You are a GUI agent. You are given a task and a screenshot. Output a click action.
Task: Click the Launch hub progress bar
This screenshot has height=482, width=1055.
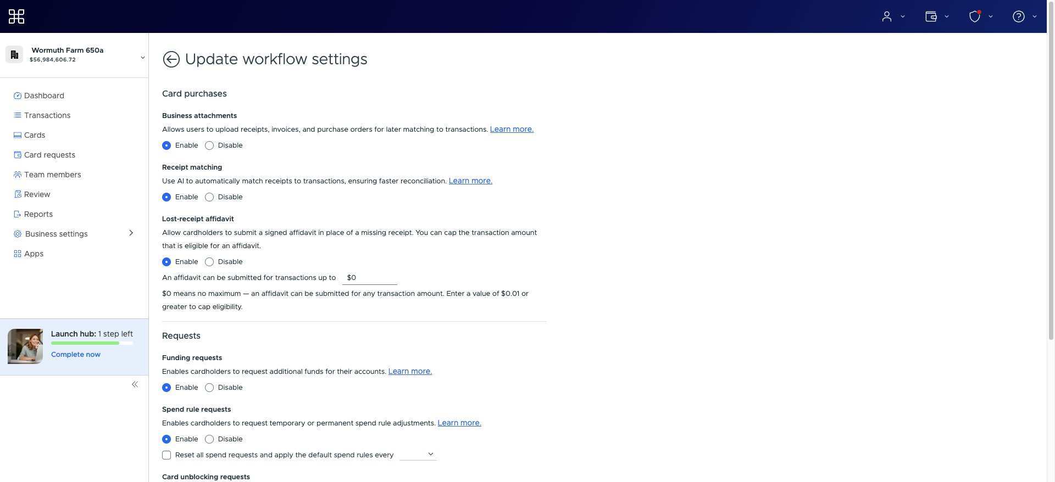click(x=92, y=343)
